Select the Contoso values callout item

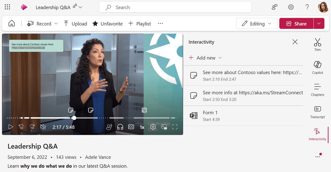[243, 75]
